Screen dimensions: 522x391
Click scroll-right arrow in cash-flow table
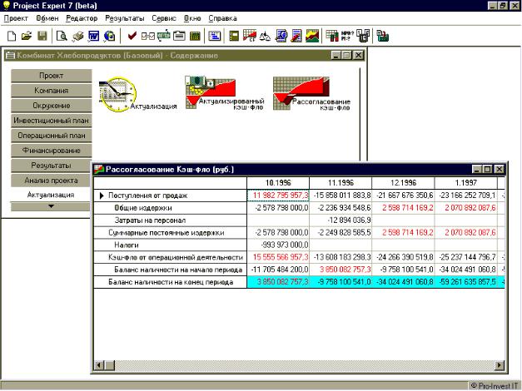point(500,365)
